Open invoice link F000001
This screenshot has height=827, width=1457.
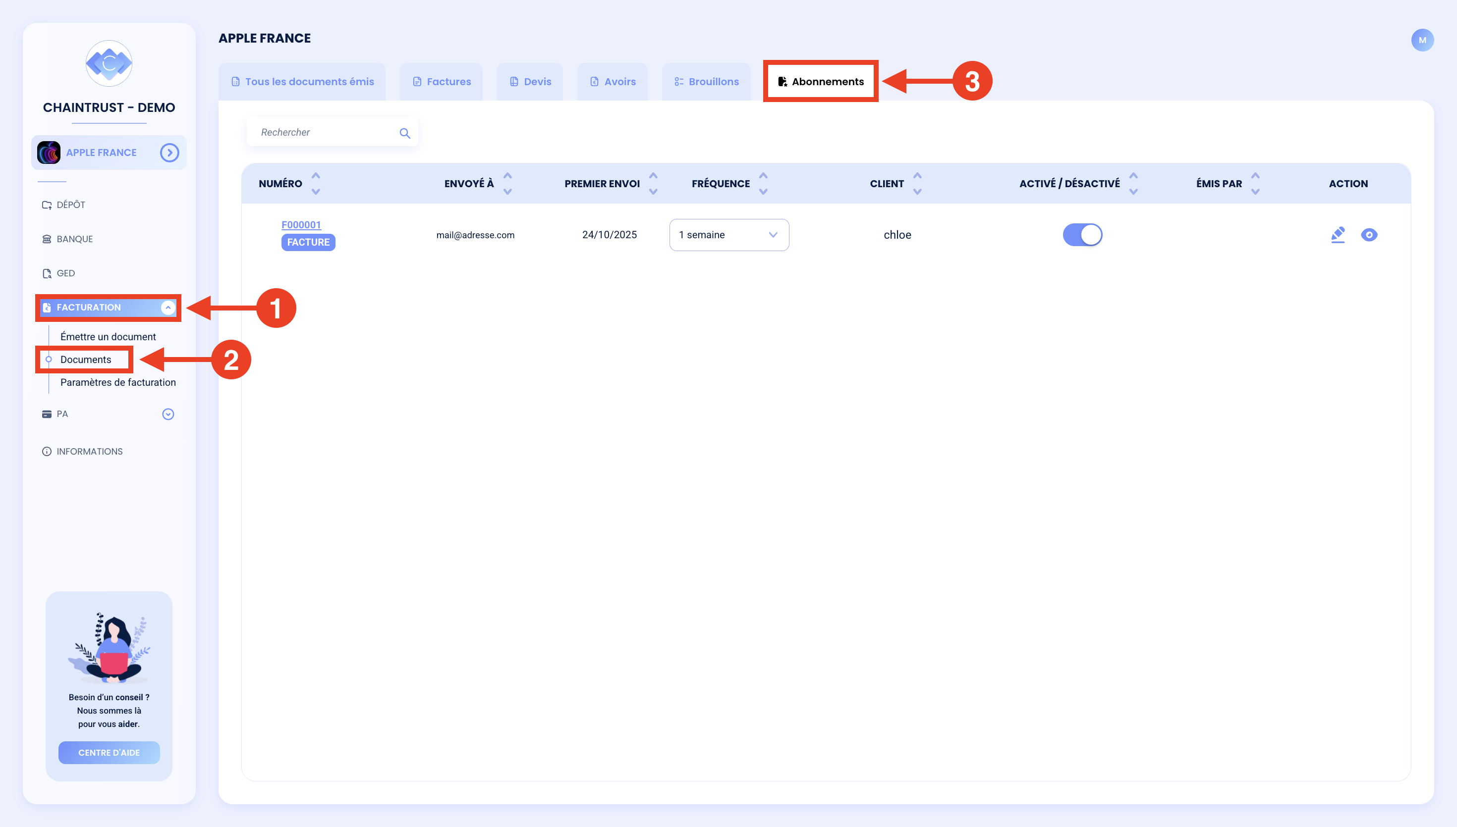click(x=301, y=225)
